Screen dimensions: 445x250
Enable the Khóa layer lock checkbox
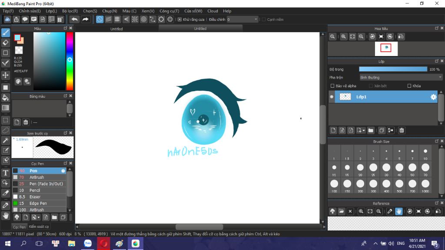point(409,86)
